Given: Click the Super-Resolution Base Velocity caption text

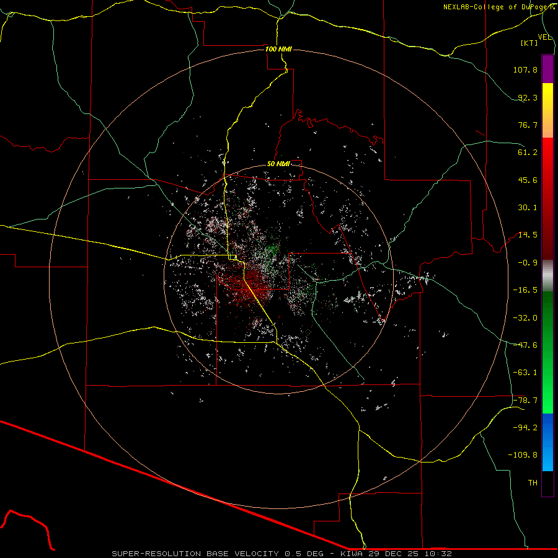Looking at the screenshot, I should pos(282,554).
